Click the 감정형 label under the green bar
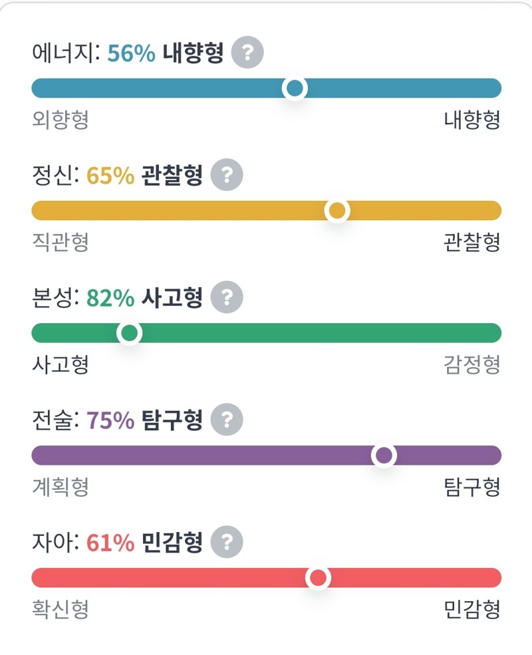Image resolution: width=532 pixels, height=655 pixels. (x=472, y=364)
